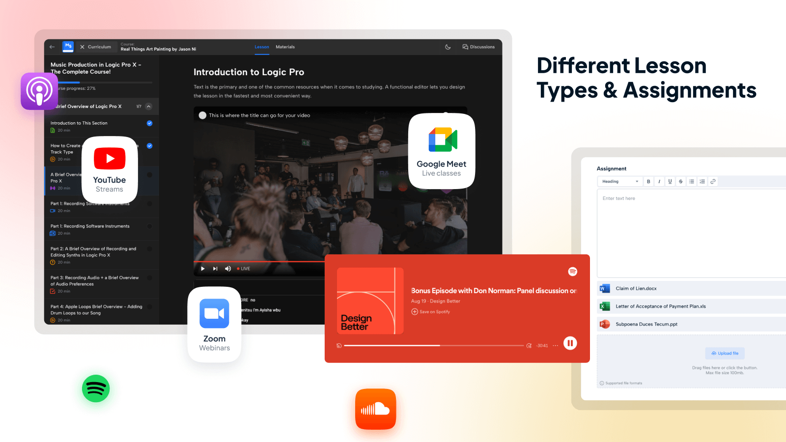The width and height of the screenshot is (786, 442).
Task: Open Part 4: Apple Loops Brief Overview lesson
Action: pyautogui.click(x=102, y=312)
